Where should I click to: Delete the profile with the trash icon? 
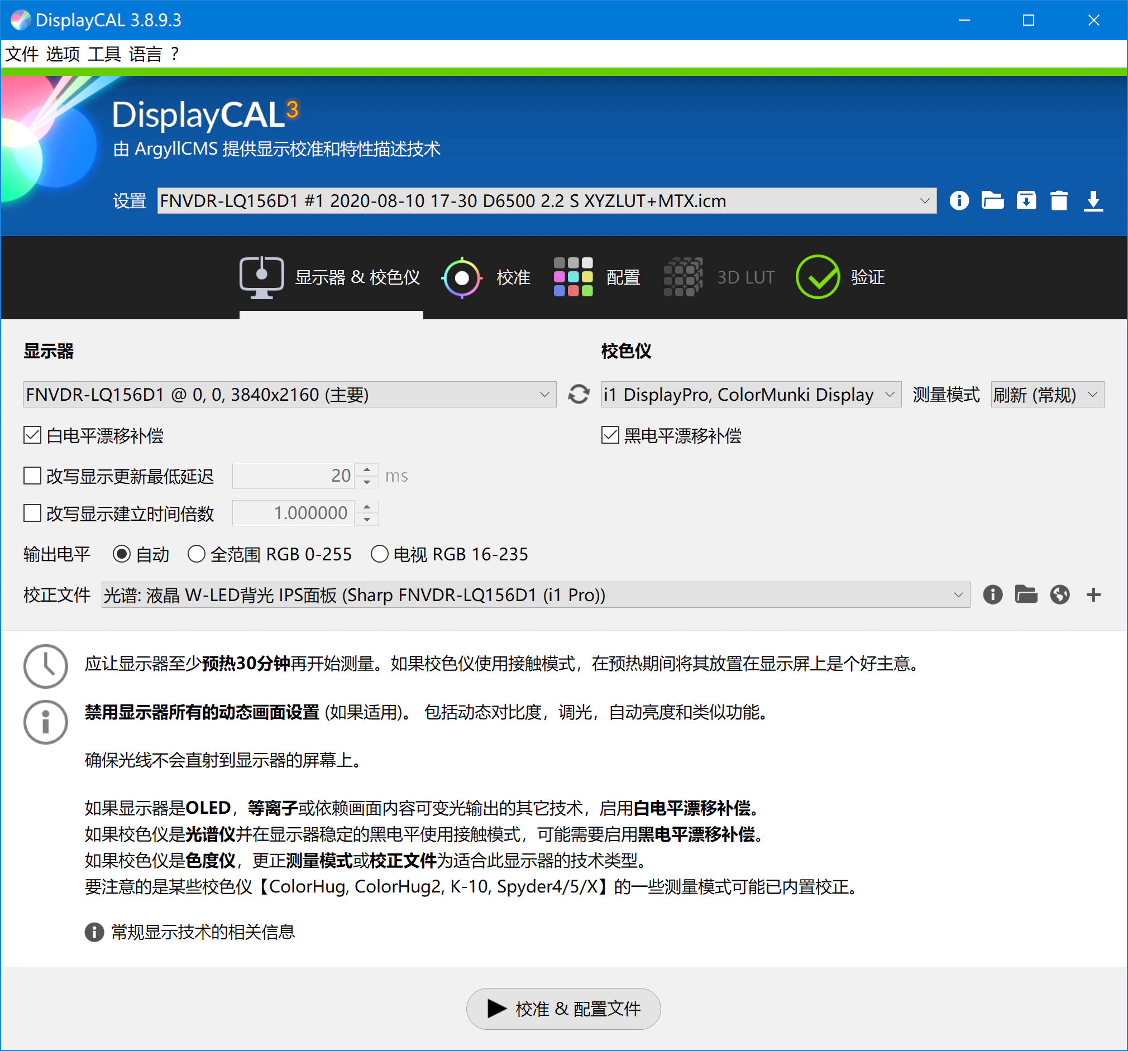pos(1059,201)
